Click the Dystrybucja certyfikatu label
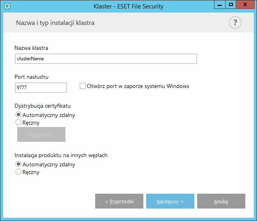Viewport: 257px width, 221px height. pyautogui.click(x=43, y=106)
